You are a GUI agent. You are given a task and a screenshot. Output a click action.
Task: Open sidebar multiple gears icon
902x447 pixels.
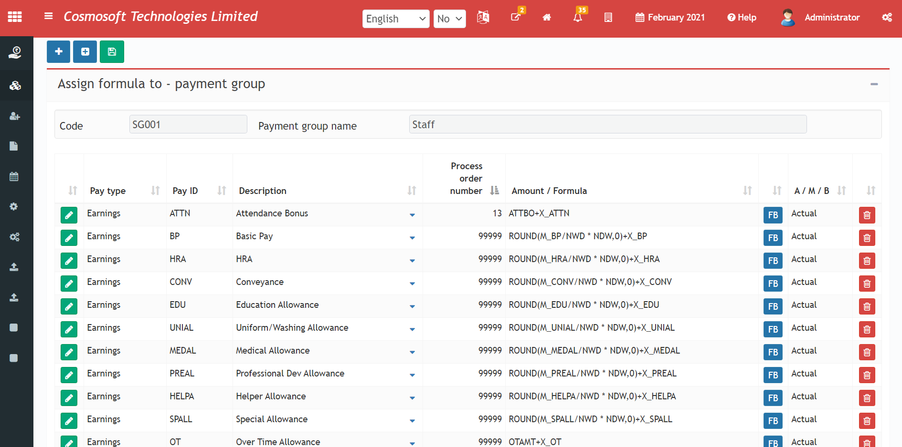[x=14, y=237]
